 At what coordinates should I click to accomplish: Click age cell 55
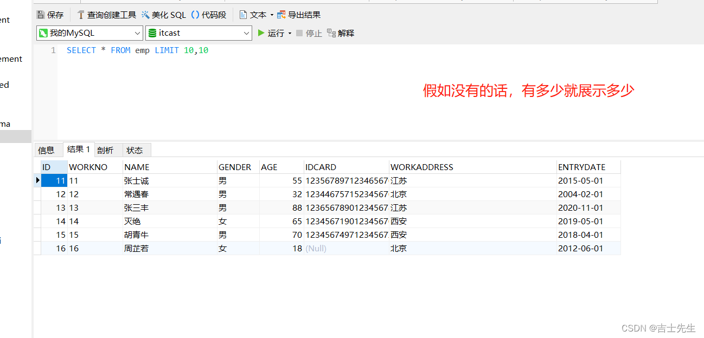[281, 180]
